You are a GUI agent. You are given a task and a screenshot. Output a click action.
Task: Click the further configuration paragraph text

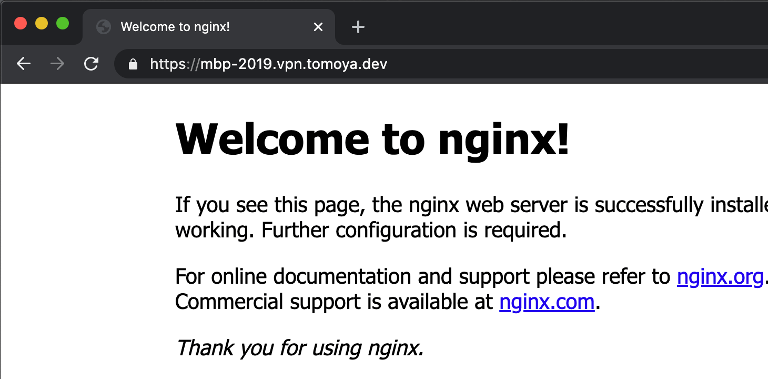pyautogui.click(x=368, y=217)
